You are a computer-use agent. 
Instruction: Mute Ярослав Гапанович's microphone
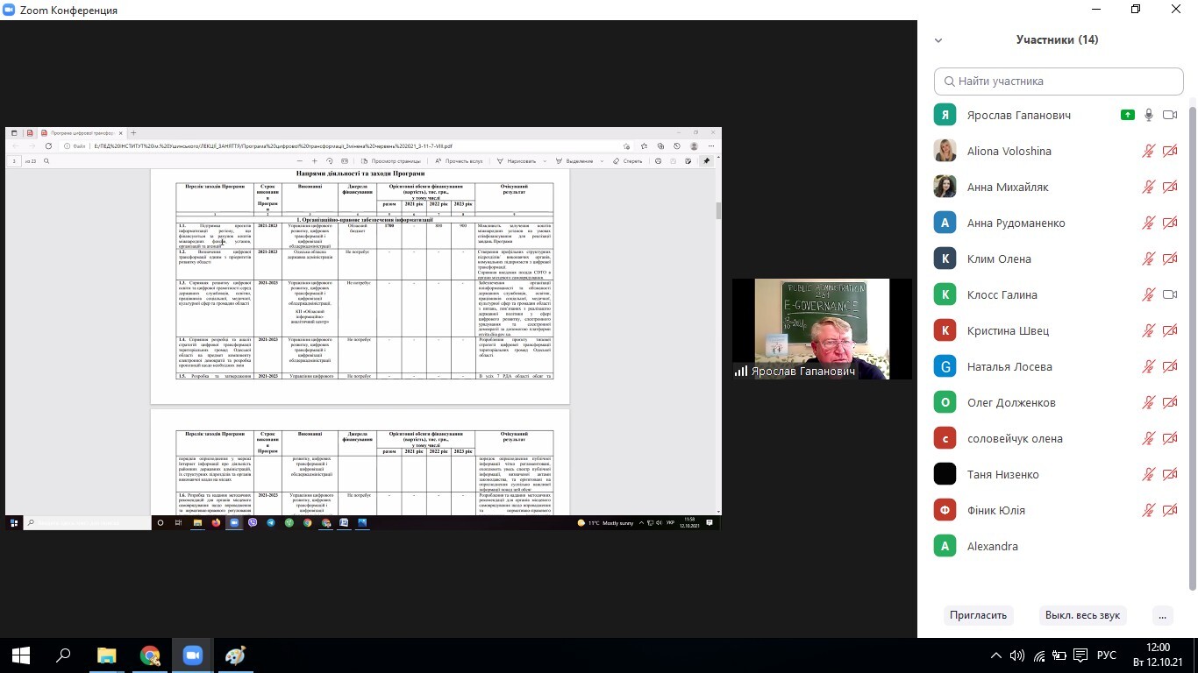pyautogui.click(x=1149, y=115)
